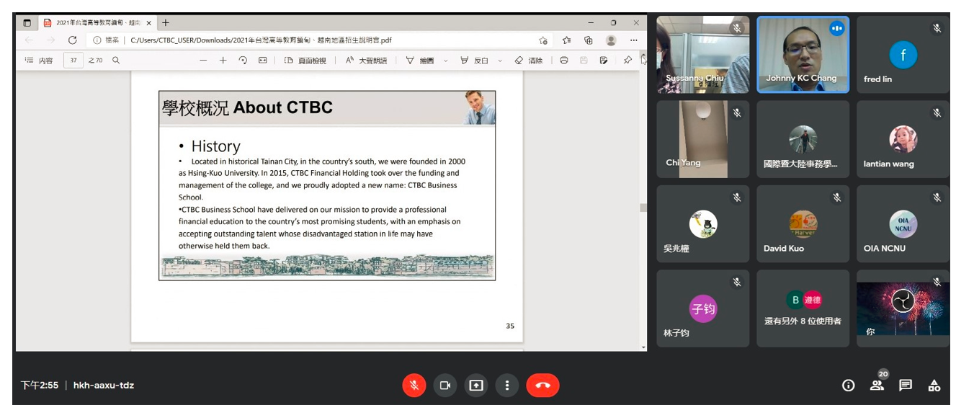
Task: Pin the PDF toolbar
Action: [627, 61]
